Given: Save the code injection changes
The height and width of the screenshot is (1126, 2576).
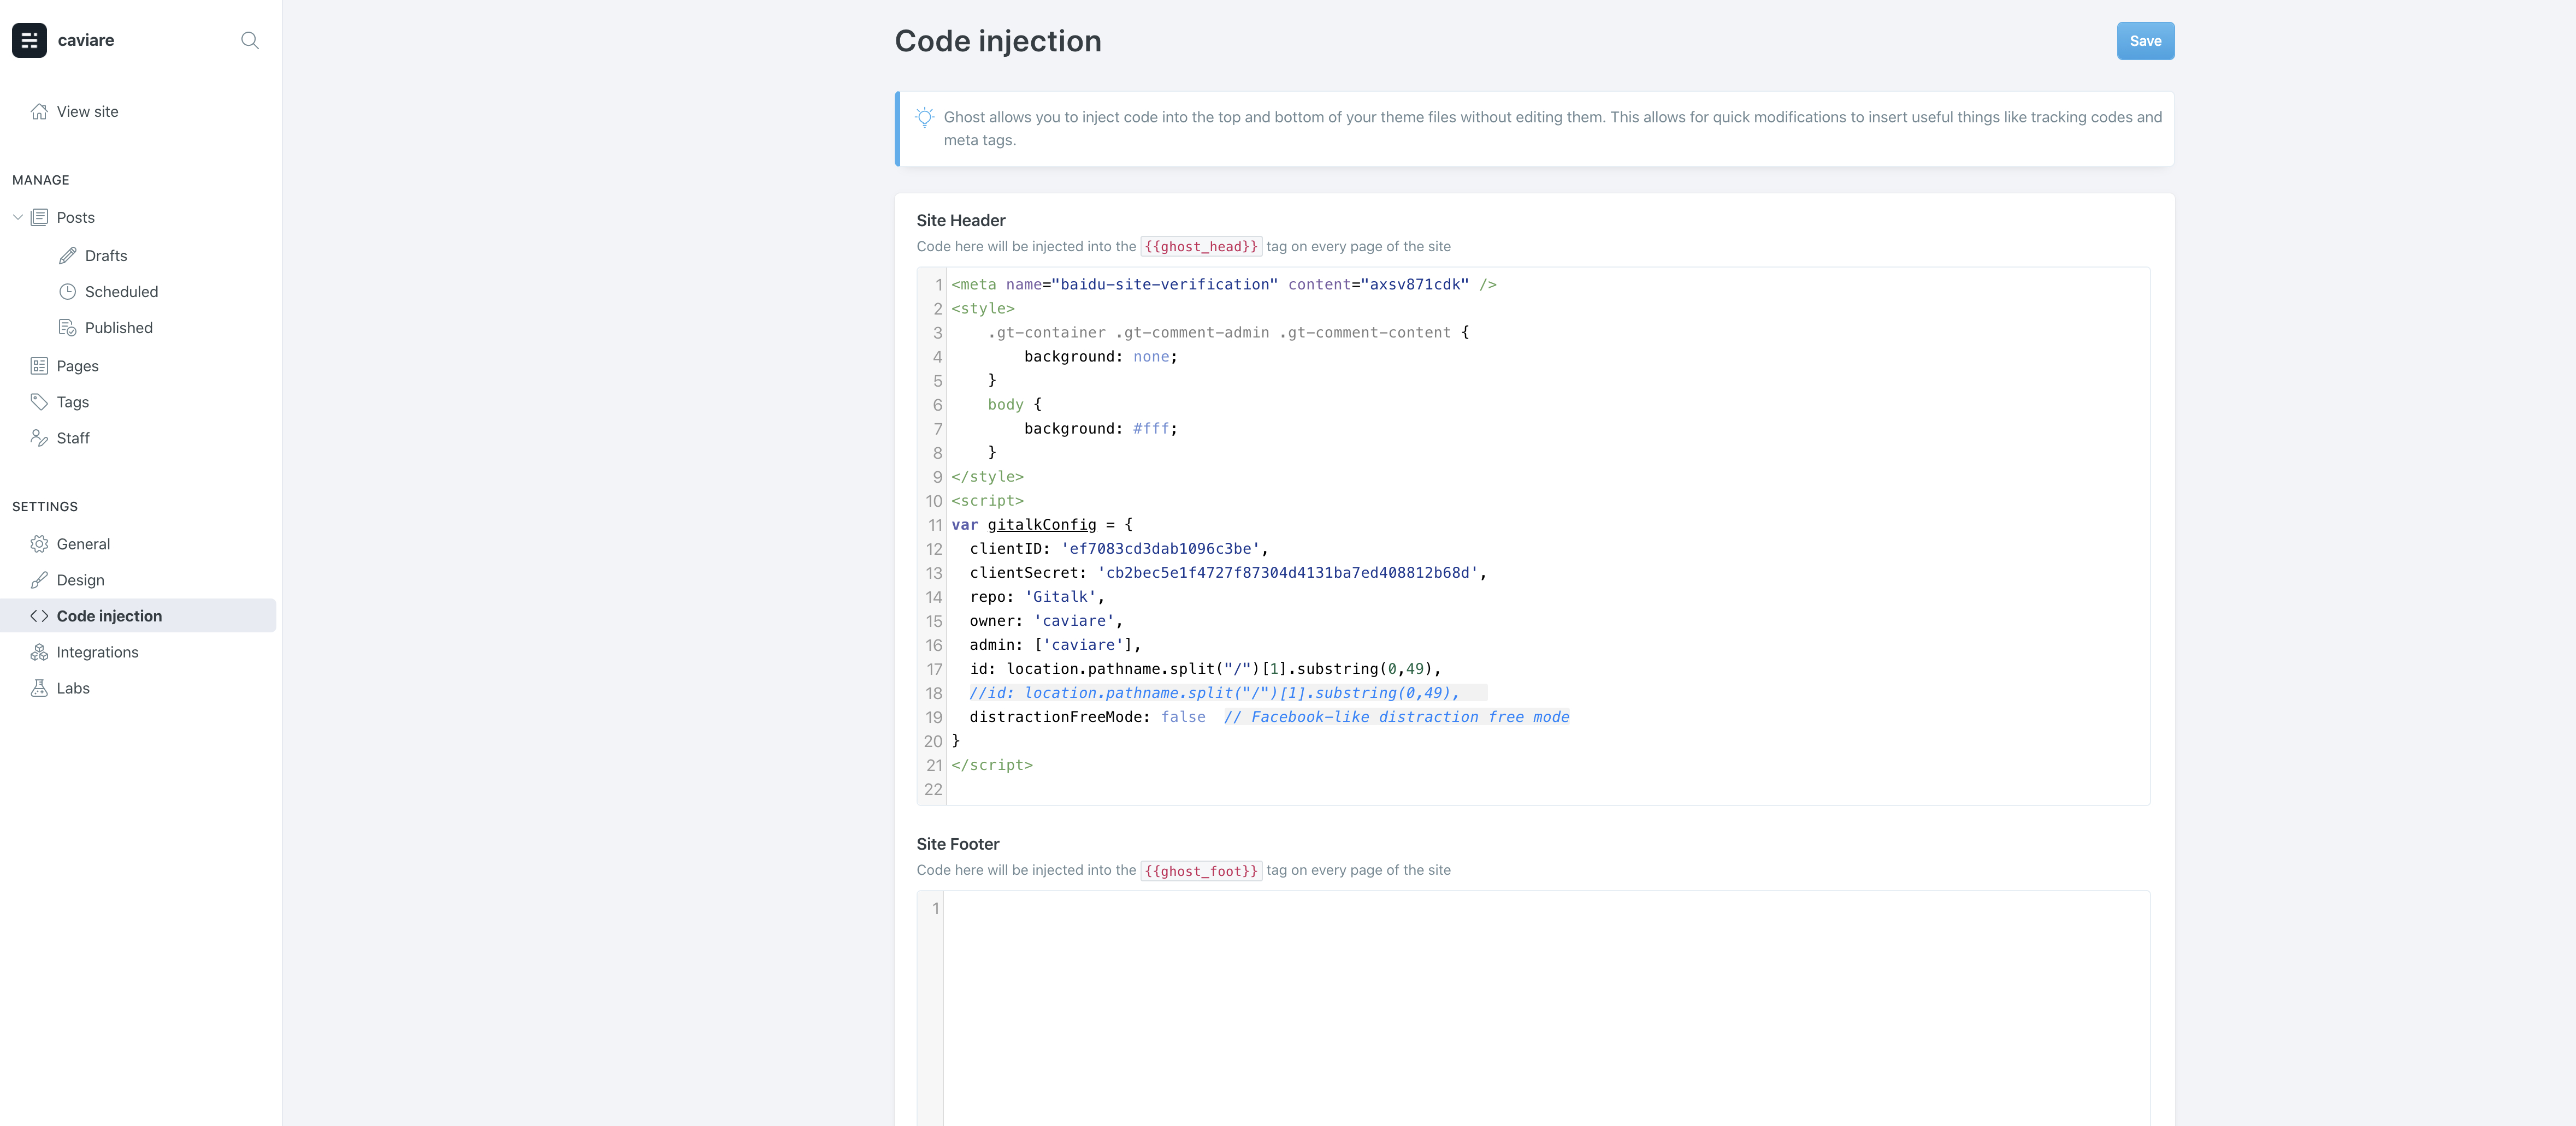Looking at the screenshot, I should 2145,41.
